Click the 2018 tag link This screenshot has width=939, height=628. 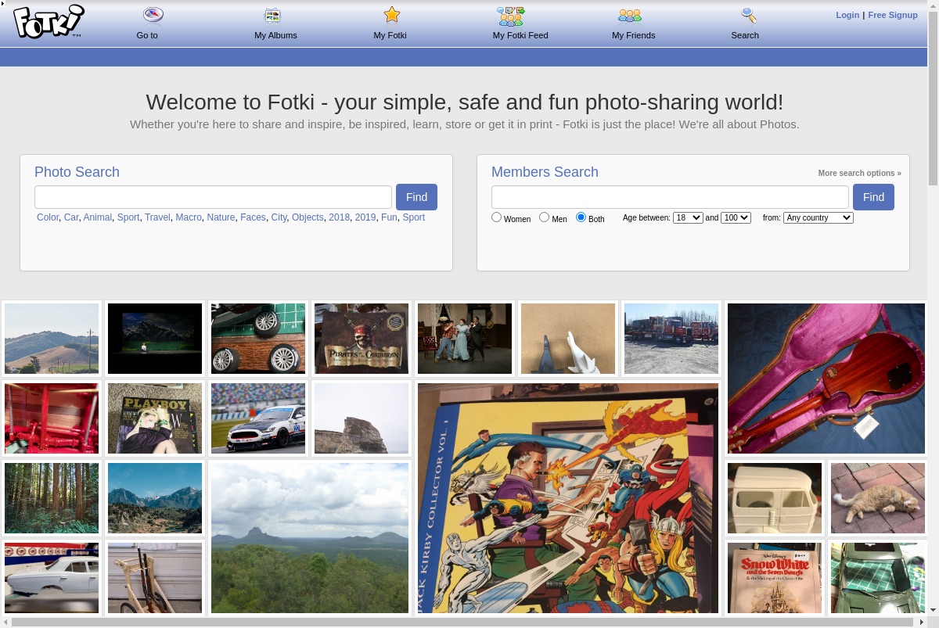(x=339, y=217)
